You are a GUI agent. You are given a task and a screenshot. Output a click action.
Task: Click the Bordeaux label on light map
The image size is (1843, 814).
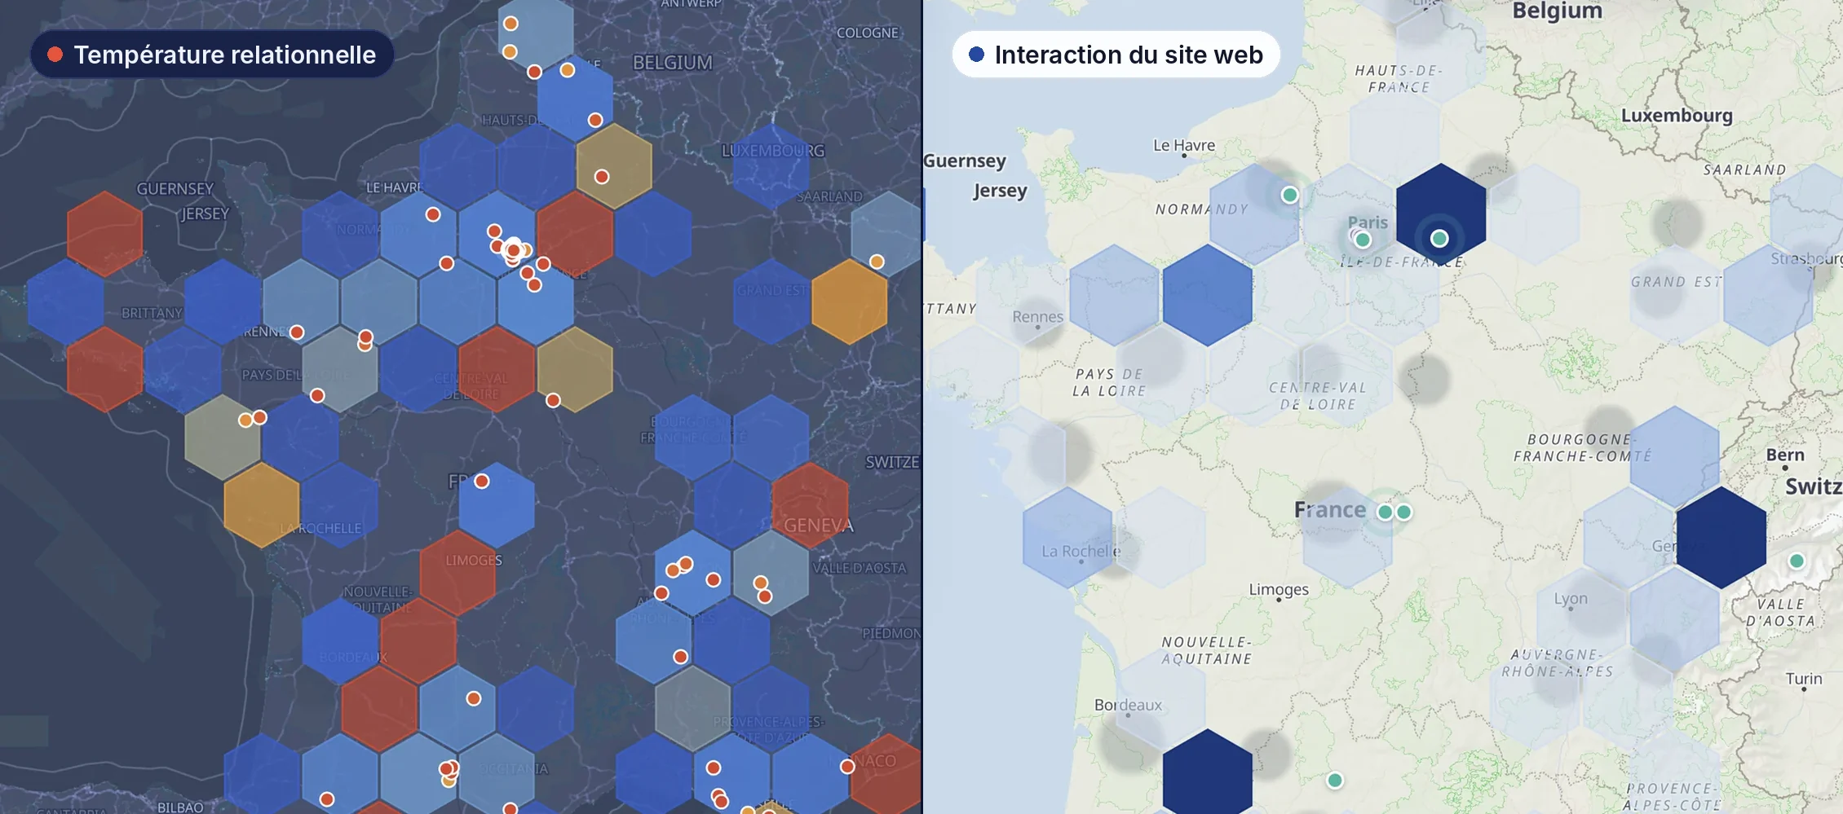1128,705
